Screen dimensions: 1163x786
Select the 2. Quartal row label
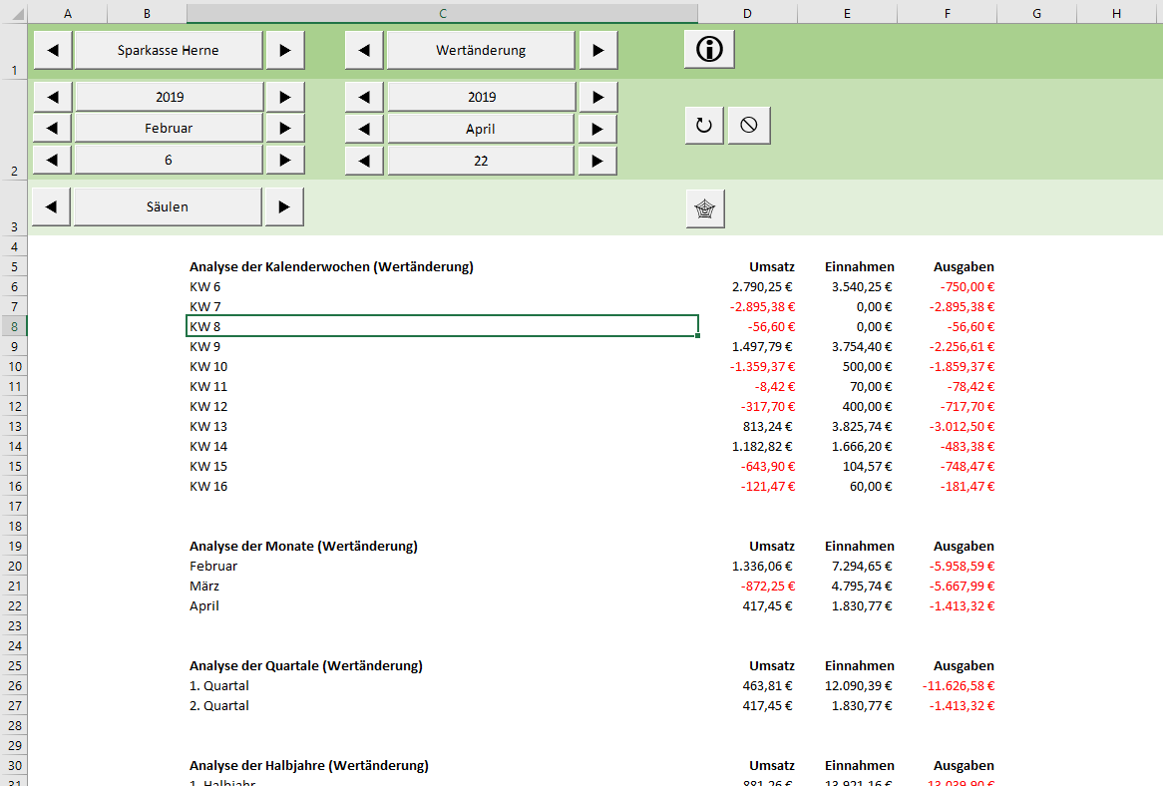[x=442, y=706]
